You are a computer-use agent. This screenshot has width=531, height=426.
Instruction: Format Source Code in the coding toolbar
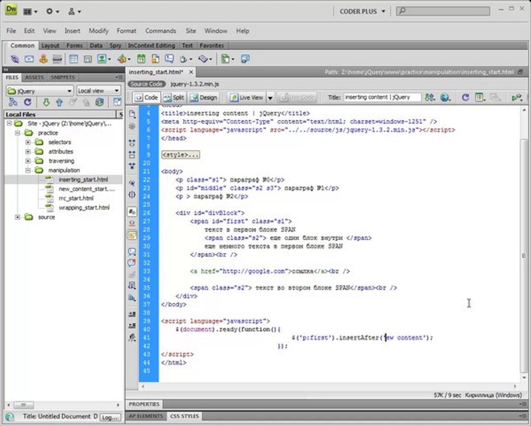[x=132, y=338]
